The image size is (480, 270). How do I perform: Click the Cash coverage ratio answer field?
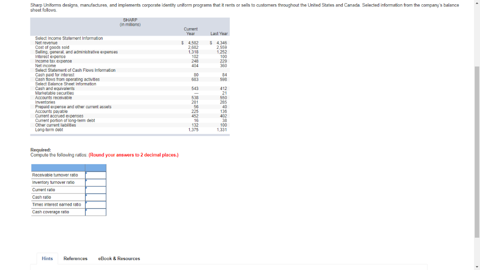pyautogui.click(x=96, y=212)
